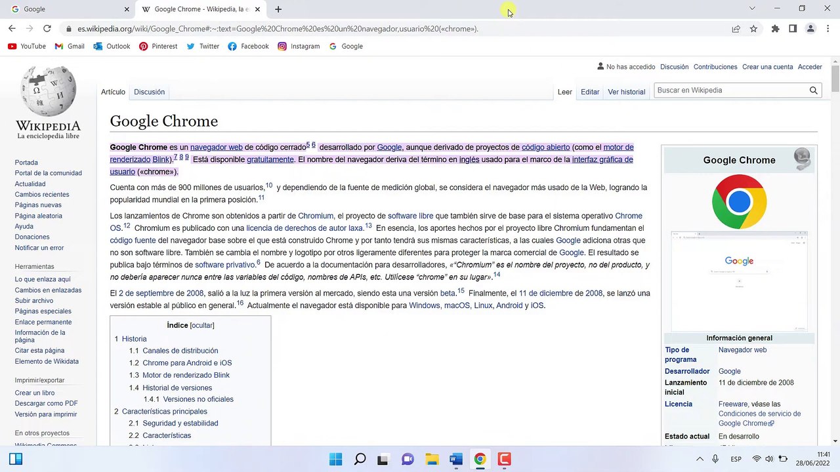840x472 pixels.
Task: Share this page via the share icon
Action: point(736,29)
